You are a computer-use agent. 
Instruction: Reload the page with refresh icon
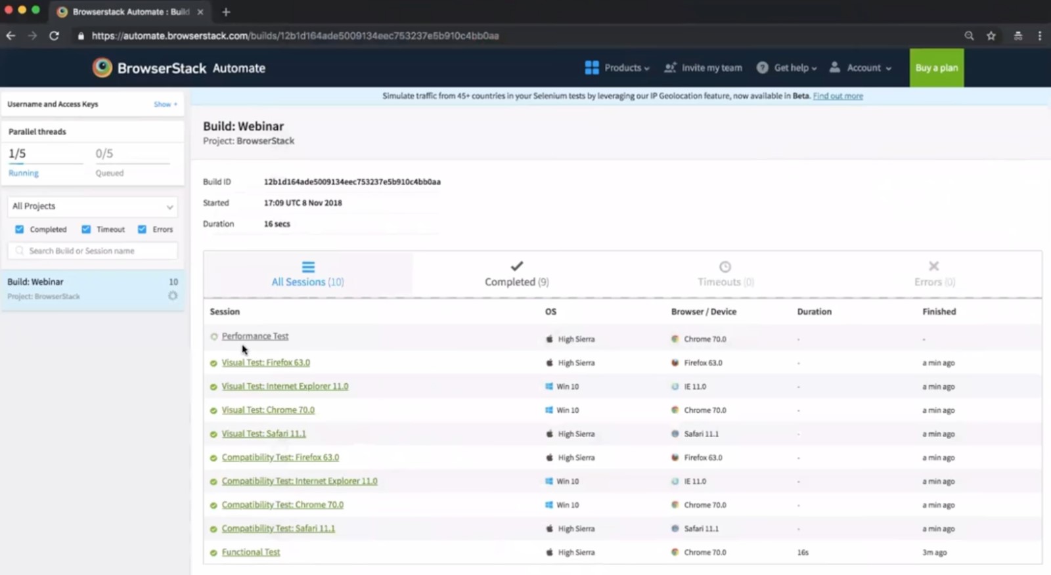(54, 35)
